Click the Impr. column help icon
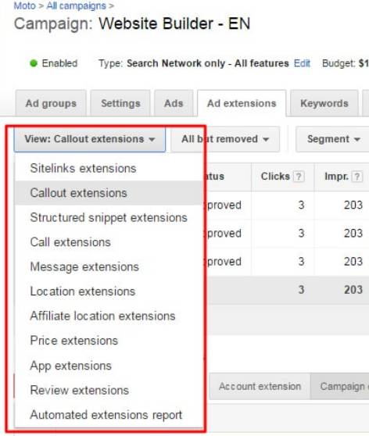The image size is (369, 436). point(357,177)
